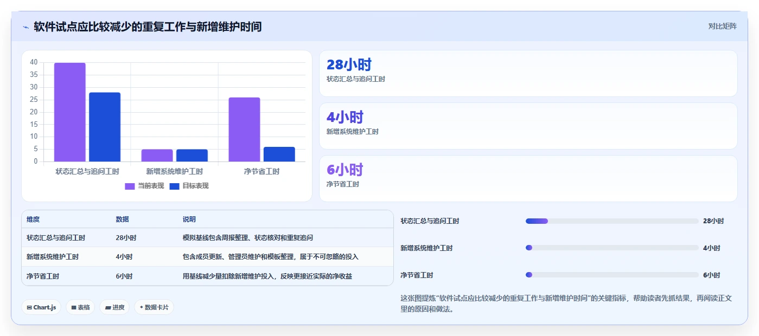Click the 数据 column header
The height and width of the screenshot is (336, 759).
122,219
